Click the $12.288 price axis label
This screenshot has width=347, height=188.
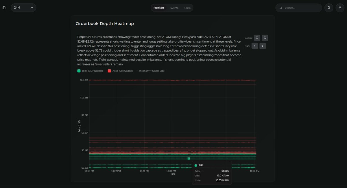pyautogui.click(x=84, y=98)
